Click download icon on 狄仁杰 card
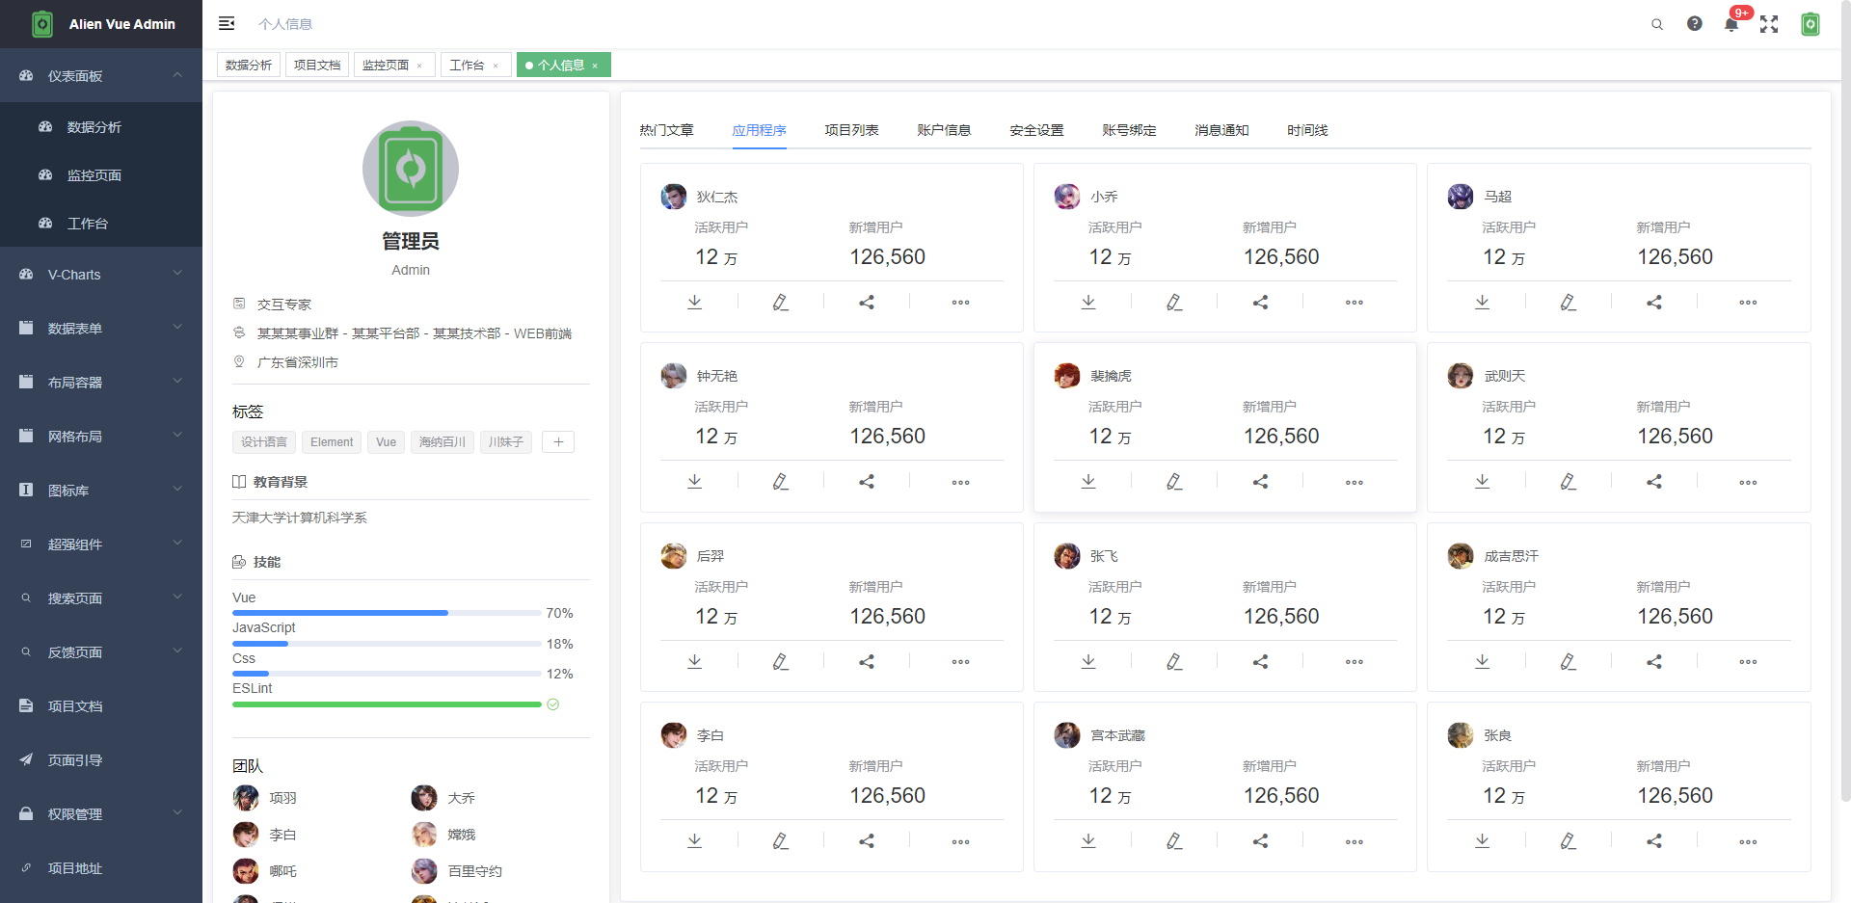1851x903 pixels. (x=694, y=302)
